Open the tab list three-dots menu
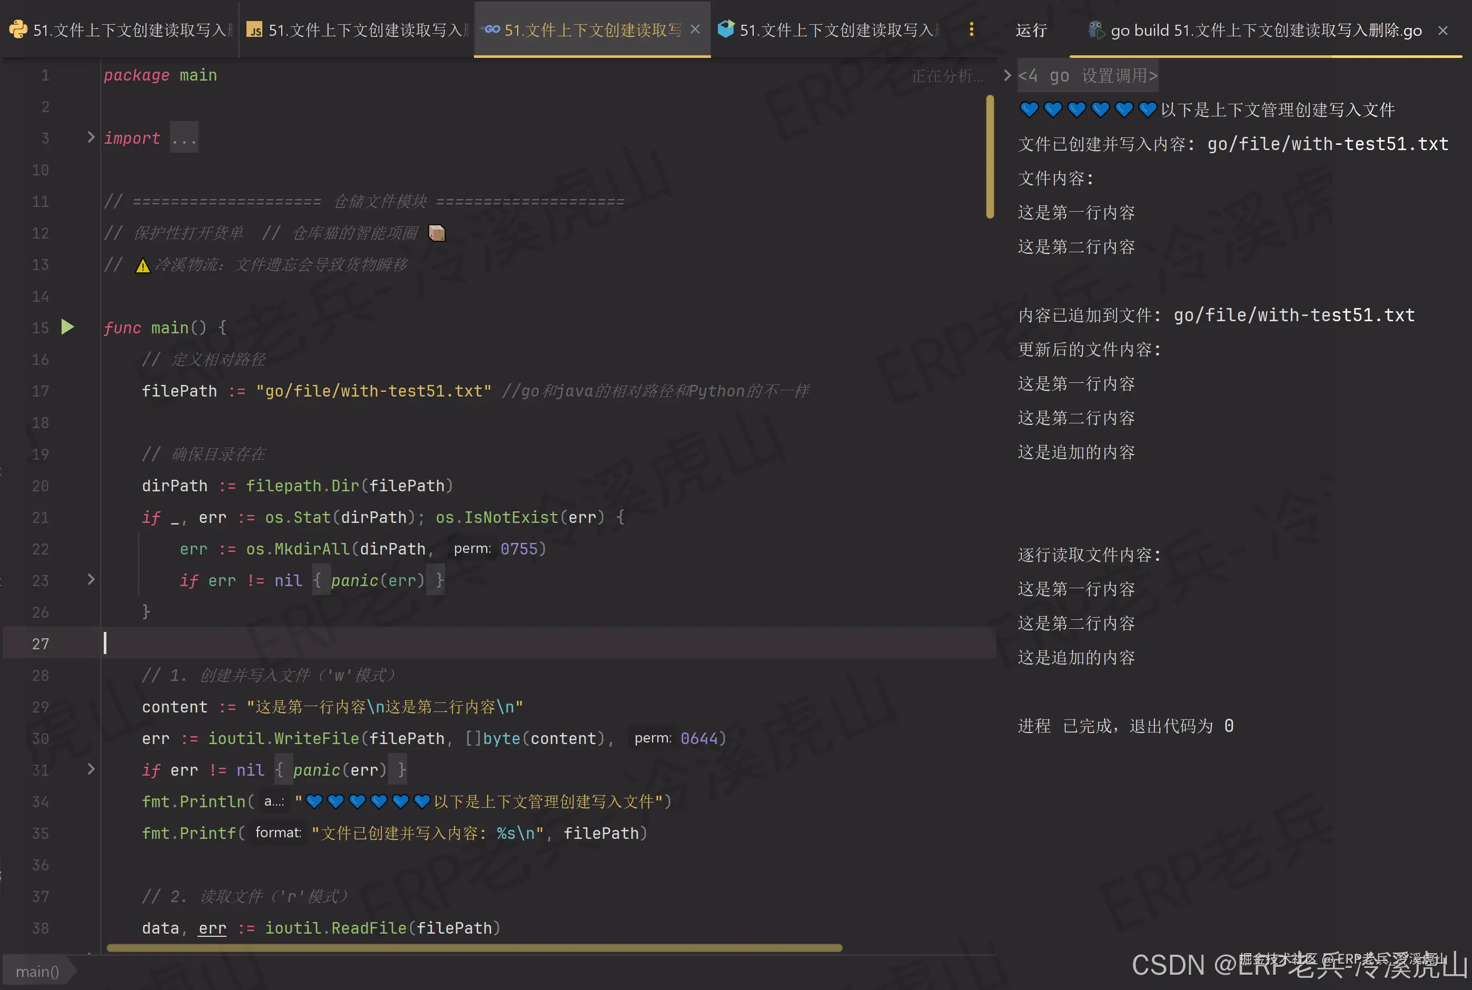 pos(971,29)
